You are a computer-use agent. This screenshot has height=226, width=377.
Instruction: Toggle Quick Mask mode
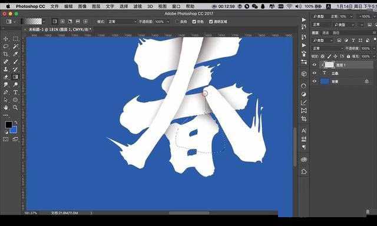point(6,139)
